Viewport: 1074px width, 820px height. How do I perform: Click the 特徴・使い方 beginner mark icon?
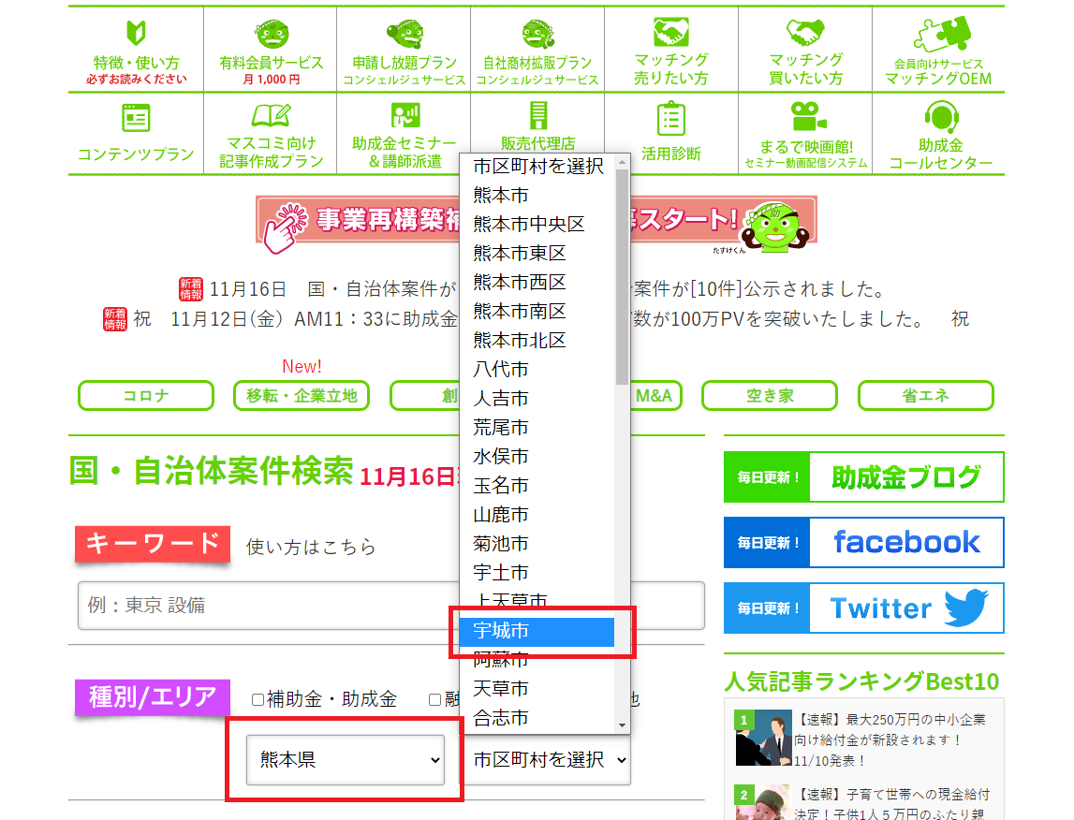pyautogui.click(x=135, y=34)
